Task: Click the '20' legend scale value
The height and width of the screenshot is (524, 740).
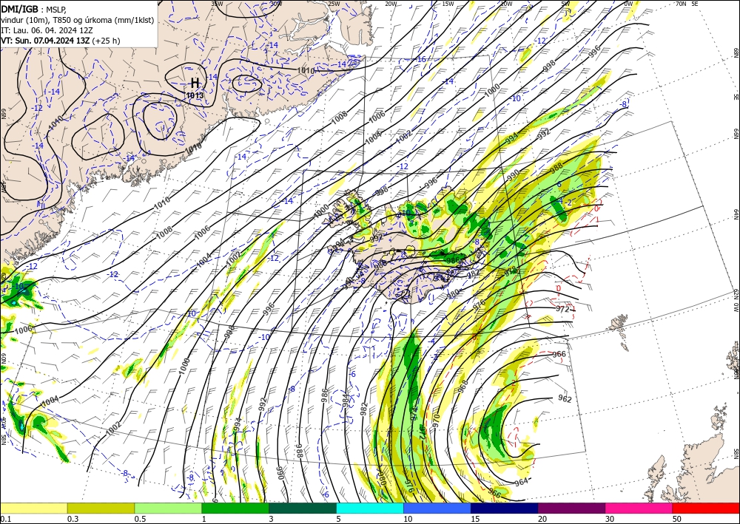Action: point(542,519)
